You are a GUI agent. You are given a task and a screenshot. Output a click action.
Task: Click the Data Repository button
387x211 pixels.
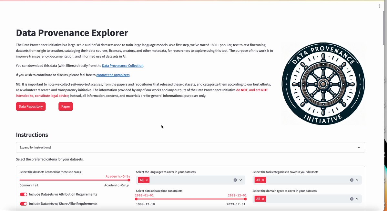(x=31, y=106)
